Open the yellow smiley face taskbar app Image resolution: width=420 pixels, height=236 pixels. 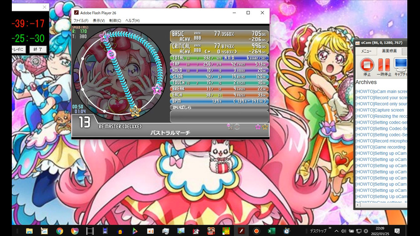[226, 231]
